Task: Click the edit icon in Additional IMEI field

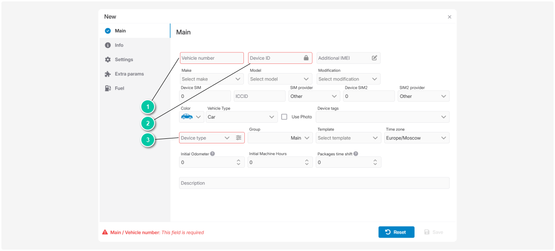Action: 374,58
